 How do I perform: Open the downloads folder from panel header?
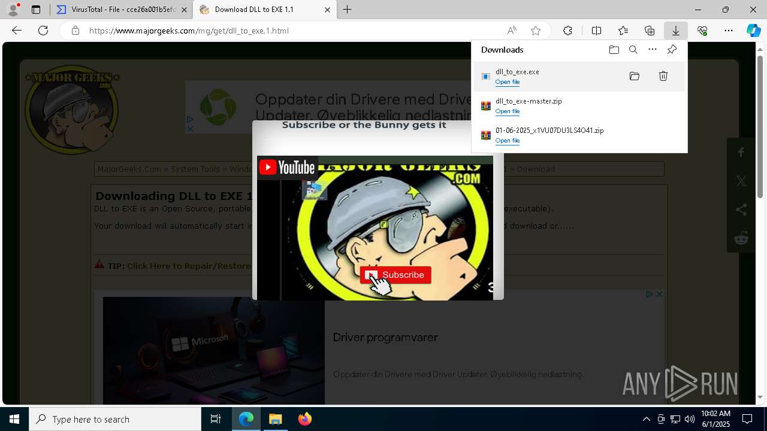[614, 50]
